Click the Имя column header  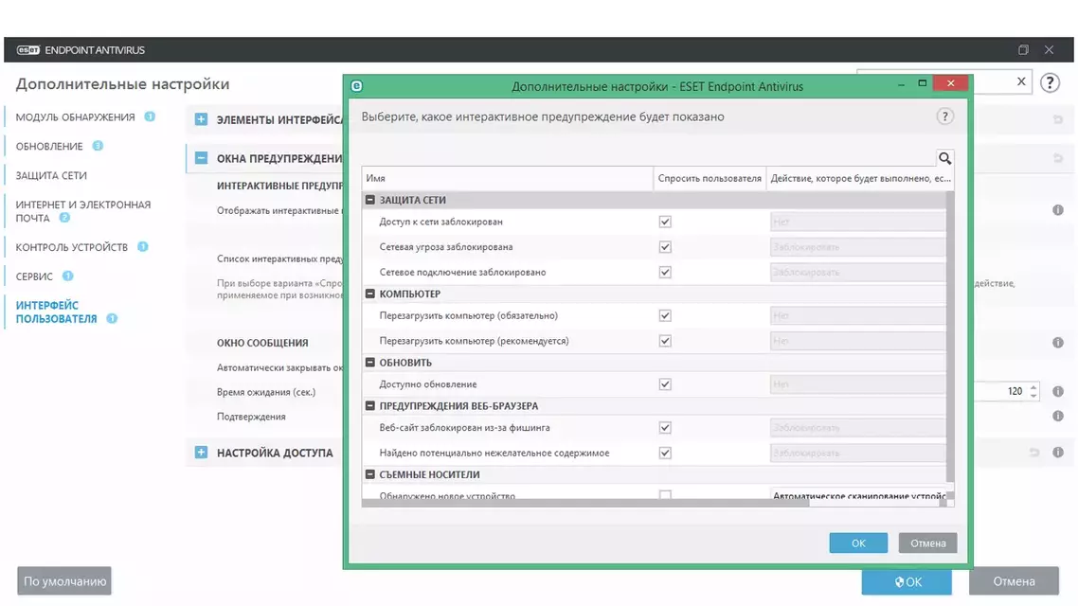[508, 179]
